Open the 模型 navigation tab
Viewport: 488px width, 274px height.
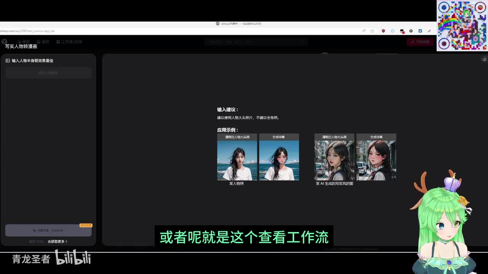[23, 42]
